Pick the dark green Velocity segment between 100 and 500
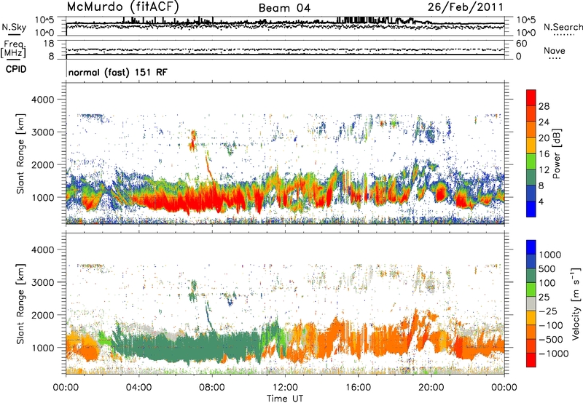This screenshot has width=583, height=403. (x=531, y=276)
